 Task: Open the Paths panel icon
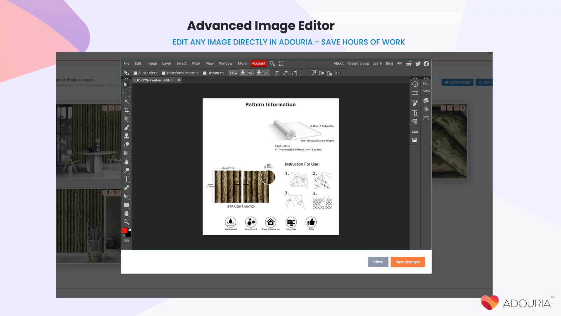[x=426, y=118]
